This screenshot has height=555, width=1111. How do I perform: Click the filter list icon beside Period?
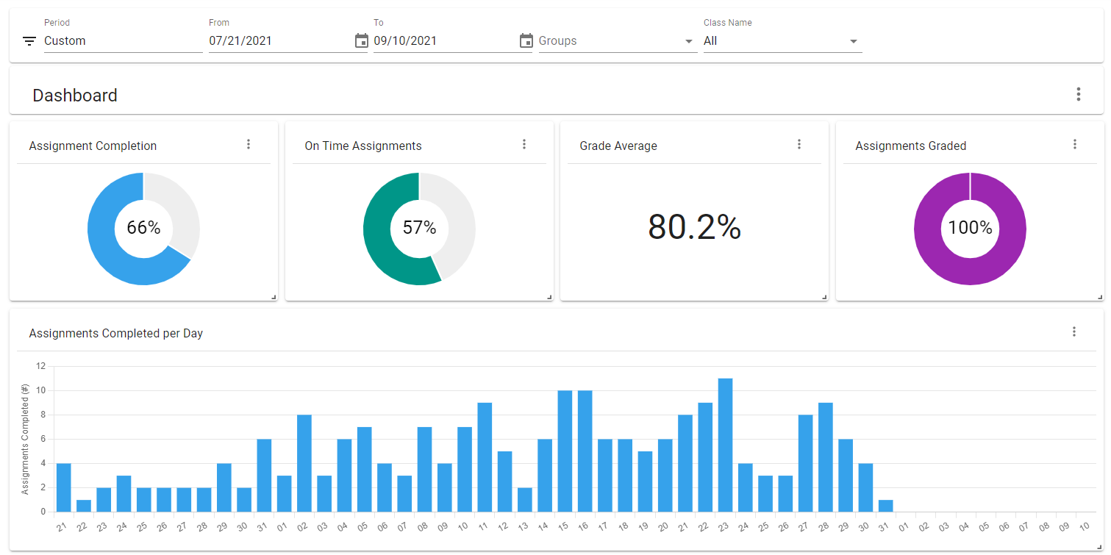coord(29,41)
